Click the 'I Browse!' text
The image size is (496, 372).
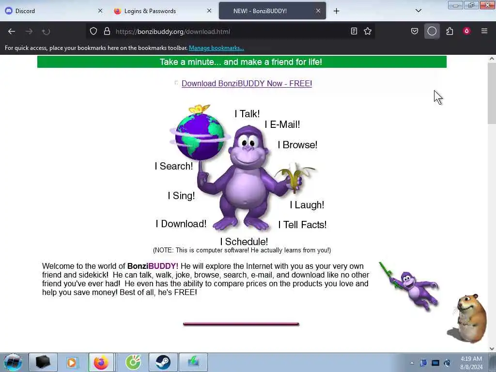(297, 145)
